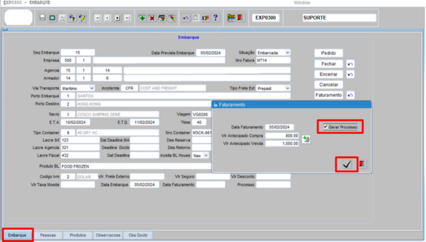Click the green plus insert record icon

(x=143, y=18)
